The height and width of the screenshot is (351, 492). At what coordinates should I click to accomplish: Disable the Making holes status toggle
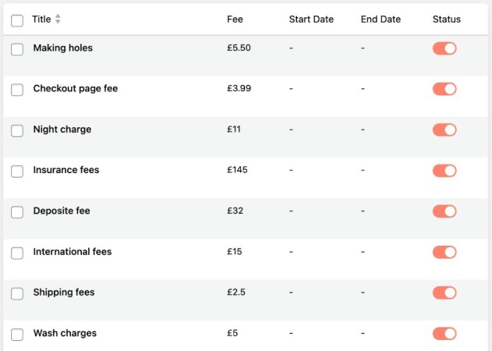click(444, 48)
